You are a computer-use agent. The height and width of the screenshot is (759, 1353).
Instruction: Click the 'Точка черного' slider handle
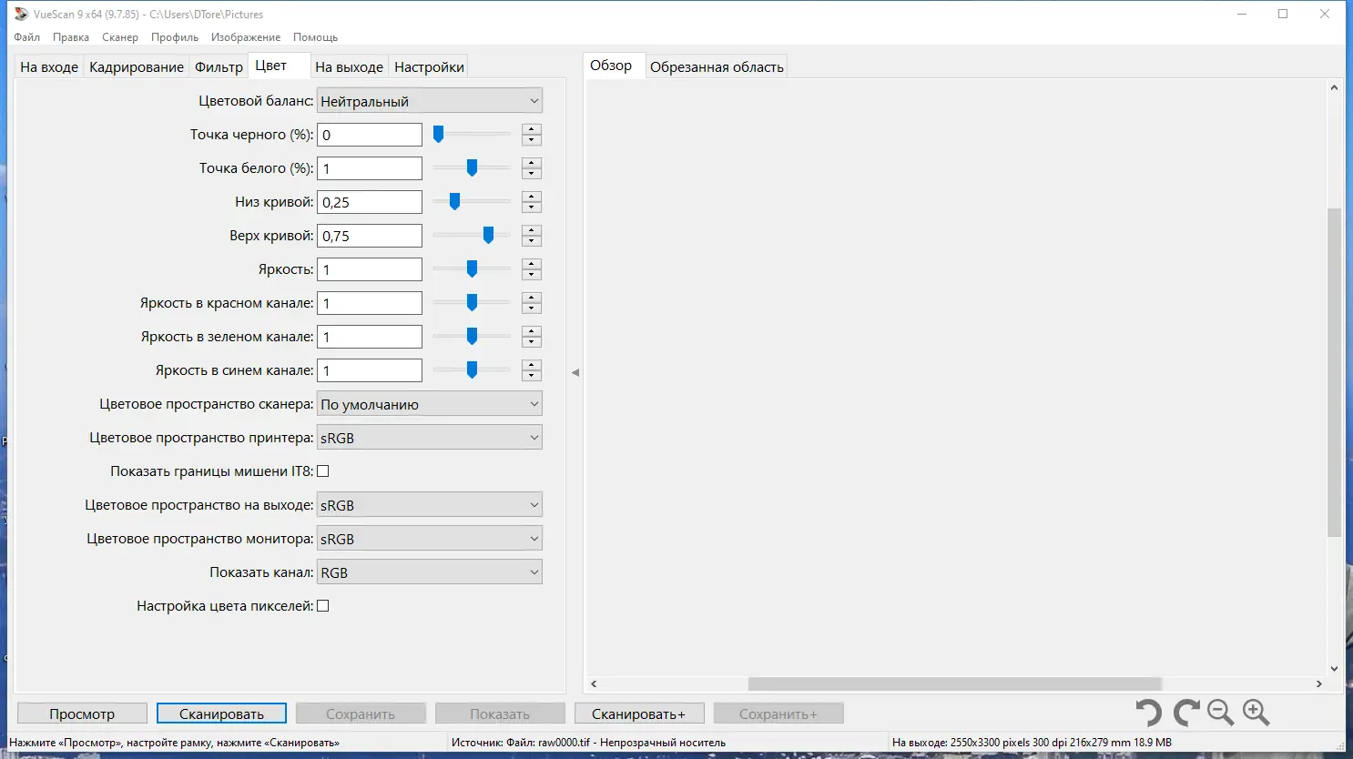[x=438, y=135]
